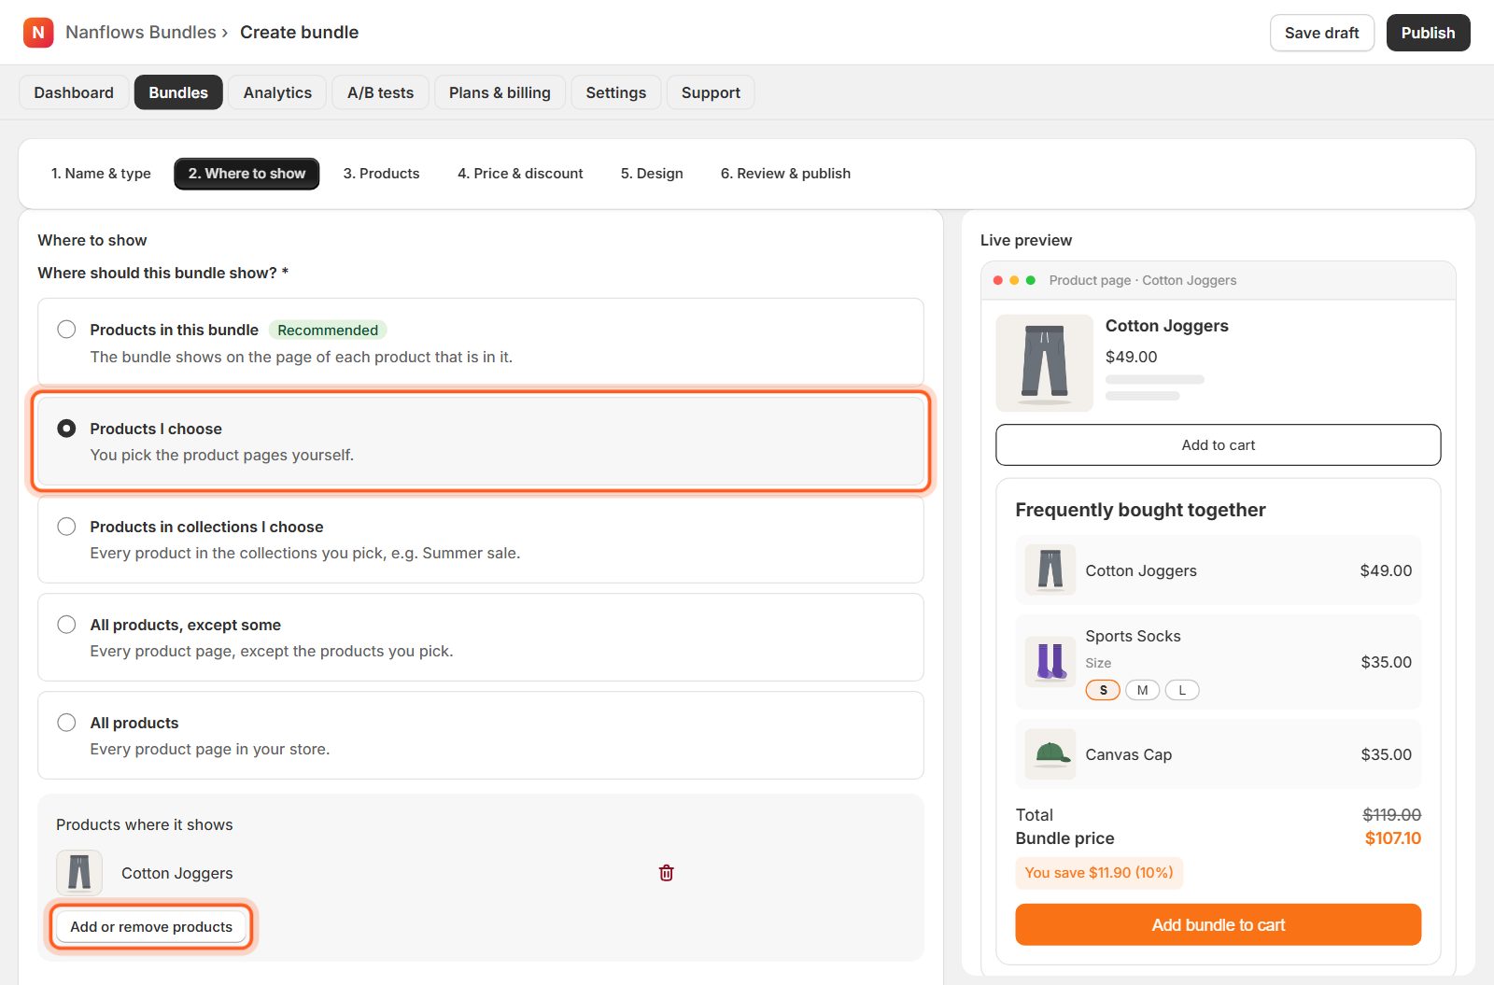This screenshot has width=1494, height=985.
Task: Click the Publish button
Action: (1428, 33)
